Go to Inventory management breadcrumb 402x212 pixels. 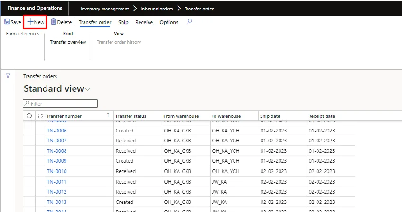[x=104, y=9]
